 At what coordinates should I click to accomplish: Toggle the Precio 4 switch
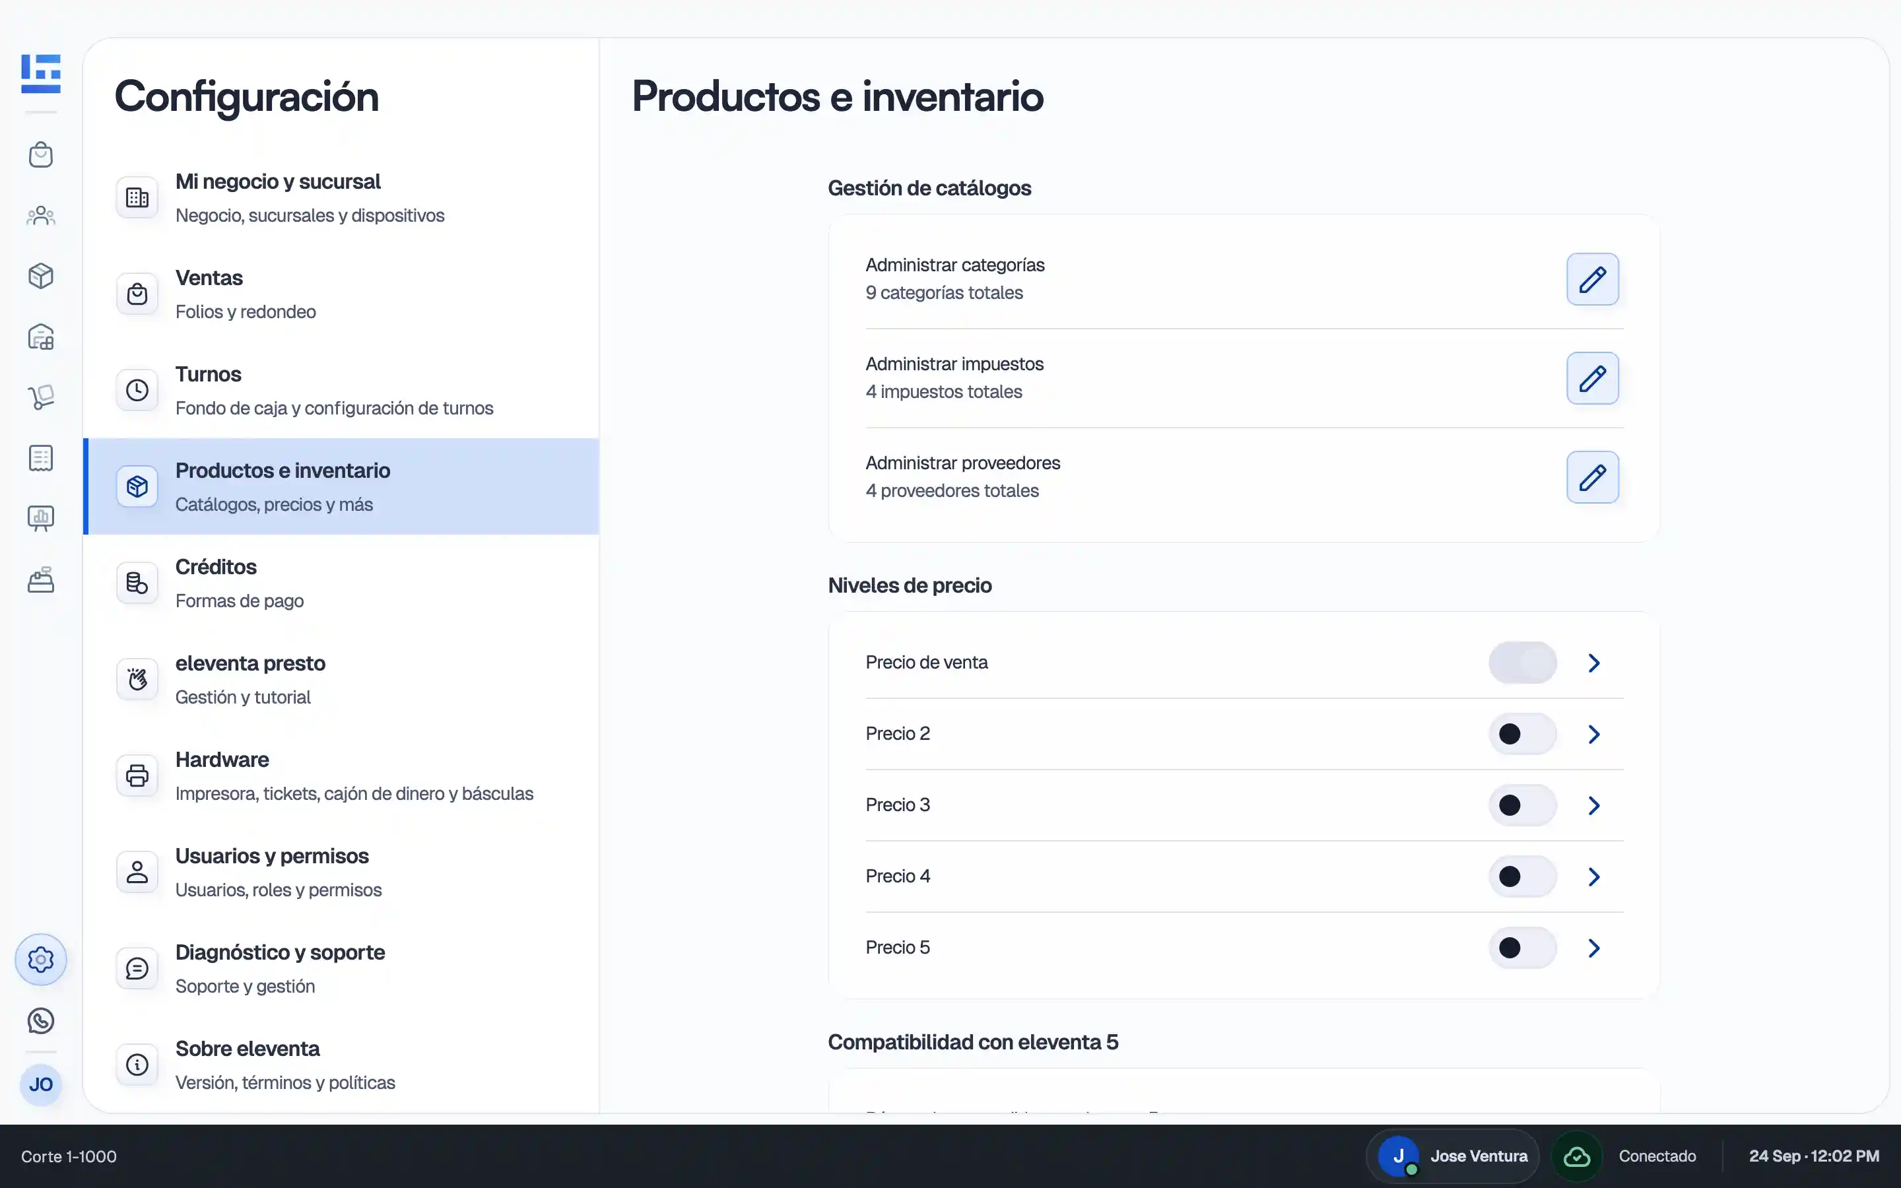1522,876
